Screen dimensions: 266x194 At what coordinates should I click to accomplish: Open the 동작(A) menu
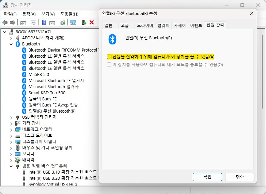[x=29, y=14]
